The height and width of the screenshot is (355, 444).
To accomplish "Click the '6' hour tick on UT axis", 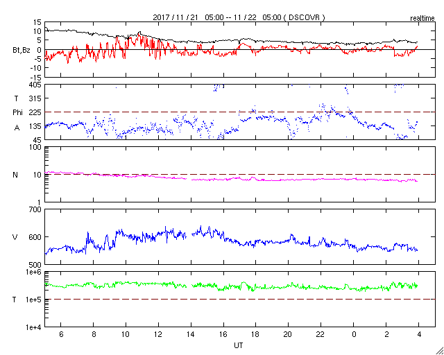I will [61, 334].
